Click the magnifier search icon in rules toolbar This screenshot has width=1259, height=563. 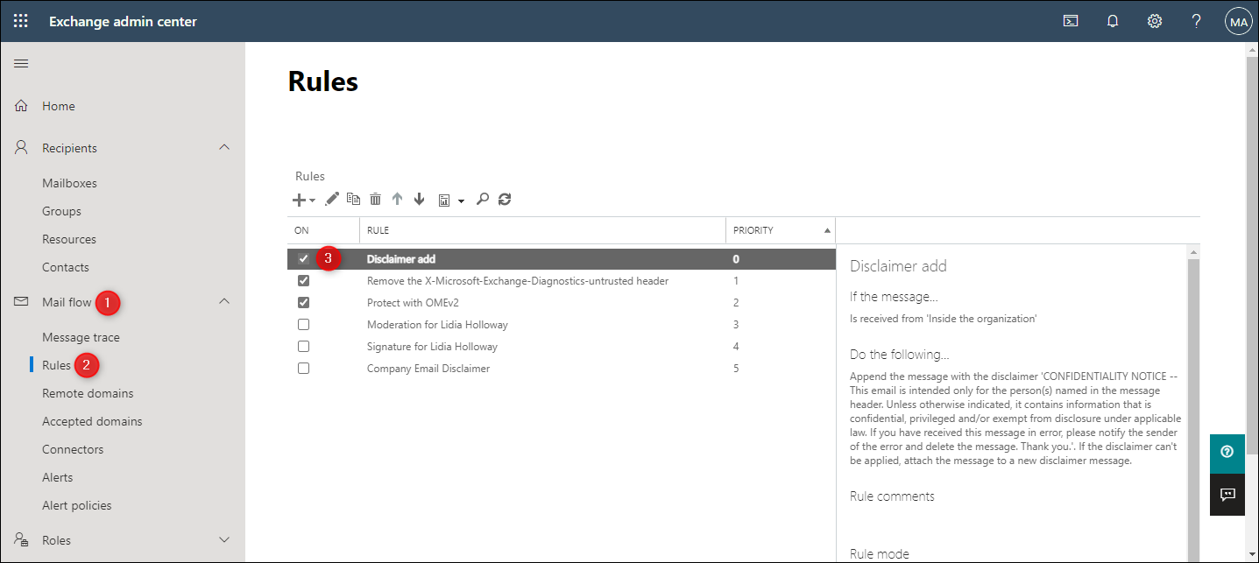pyautogui.click(x=482, y=200)
